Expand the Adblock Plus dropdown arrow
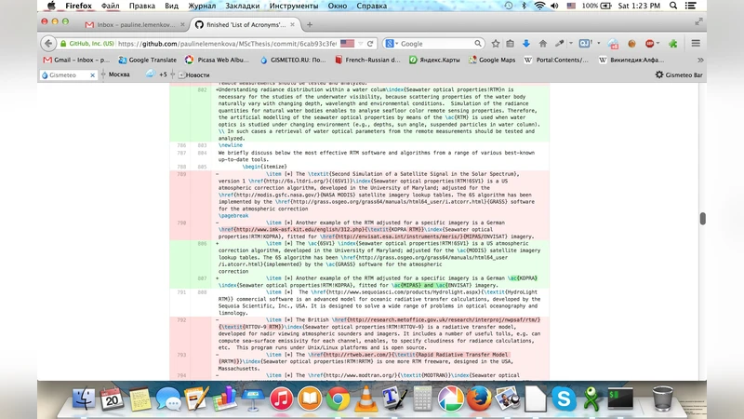 pos(658,43)
